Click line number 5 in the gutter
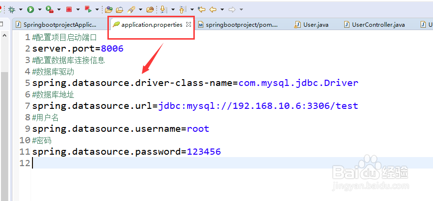 (x=27, y=83)
